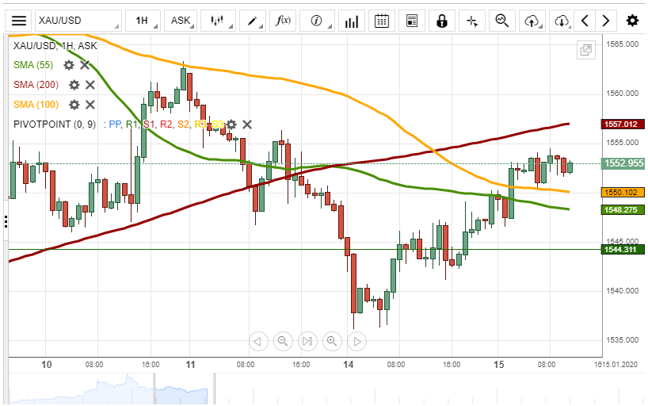Select the SMA (100) legend label
The image size is (648, 406).
click(x=36, y=105)
